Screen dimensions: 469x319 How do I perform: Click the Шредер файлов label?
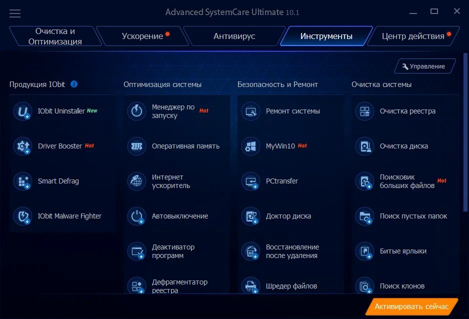click(x=291, y=286)
